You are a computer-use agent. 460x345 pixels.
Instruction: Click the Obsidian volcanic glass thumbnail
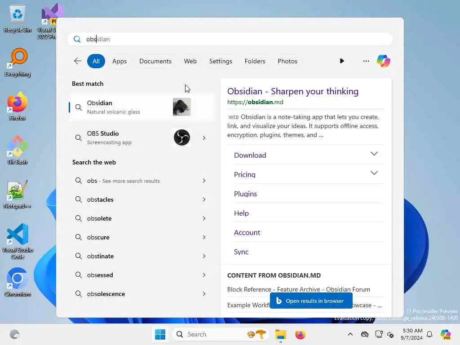point(181,107)
